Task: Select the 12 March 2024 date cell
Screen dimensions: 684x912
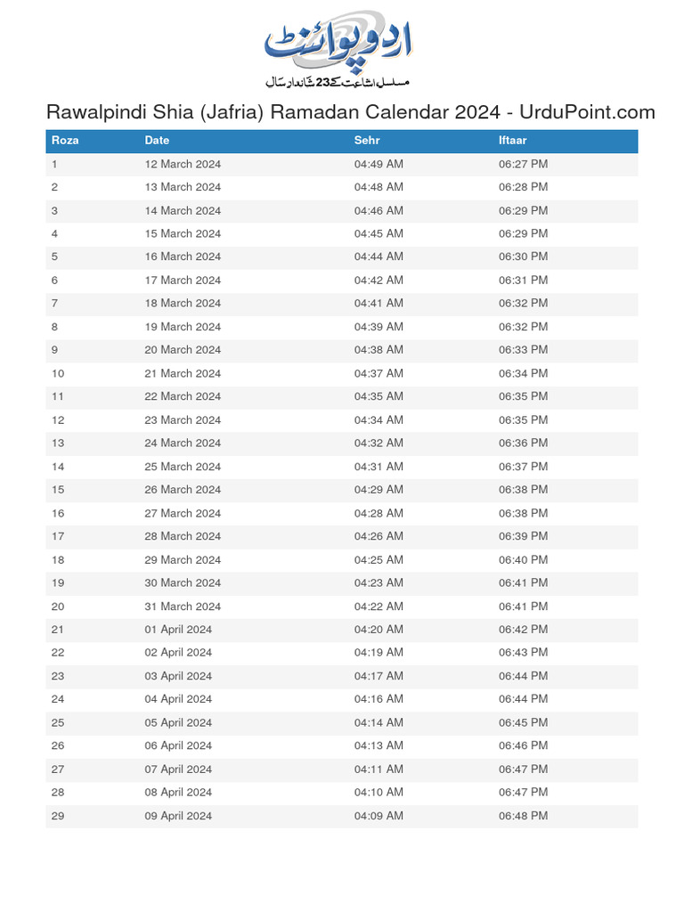Action: click(183, 164)
